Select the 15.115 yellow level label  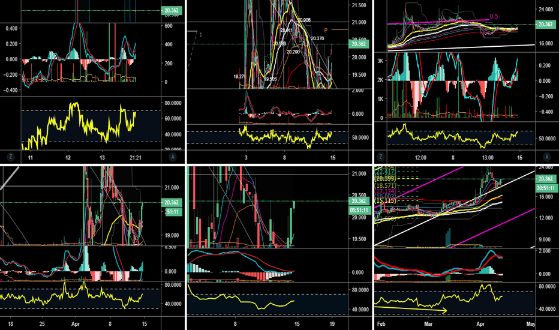pos(385,201)
